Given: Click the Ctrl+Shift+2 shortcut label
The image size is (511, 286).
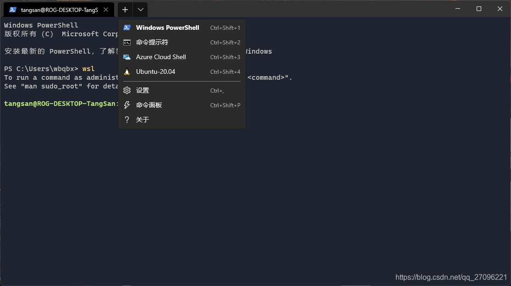Looking at the screenshot, I should point(225,43).
